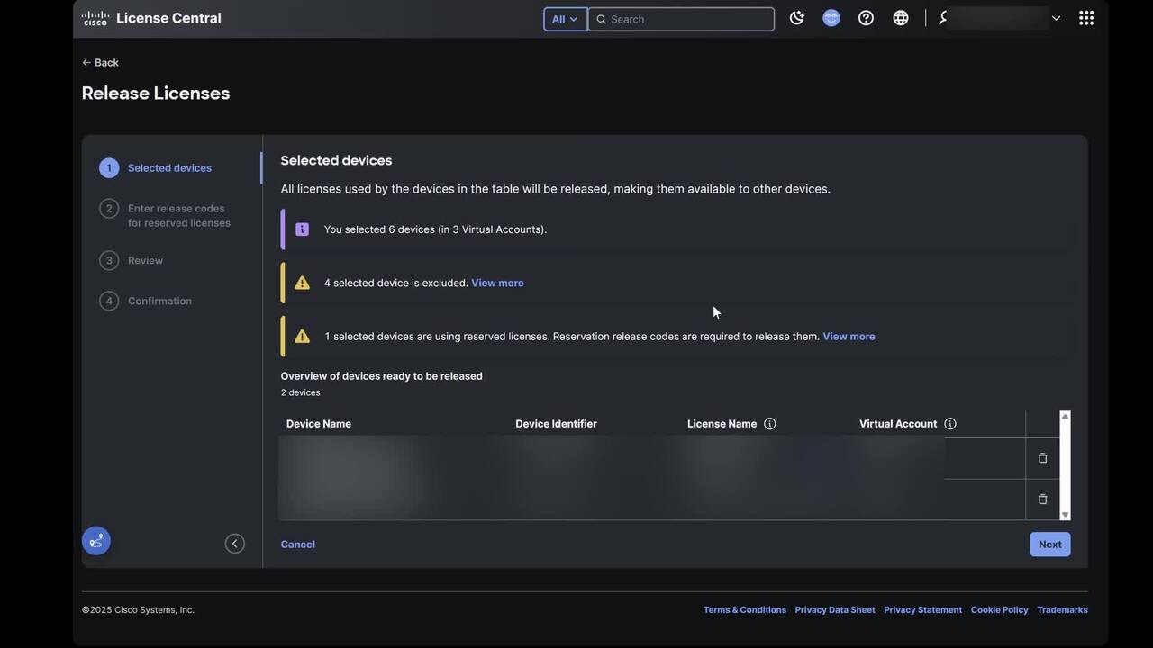
Task: Open the guided tour floating button
Action: 96,541
